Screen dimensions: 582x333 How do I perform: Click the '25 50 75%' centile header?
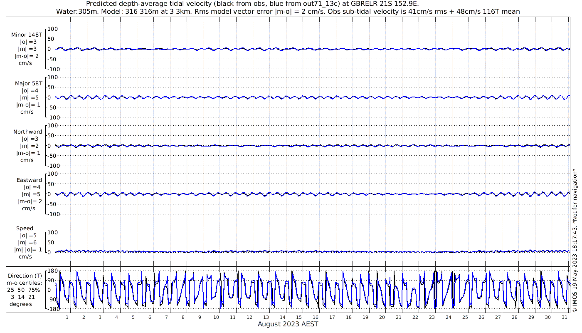point(24,290)
